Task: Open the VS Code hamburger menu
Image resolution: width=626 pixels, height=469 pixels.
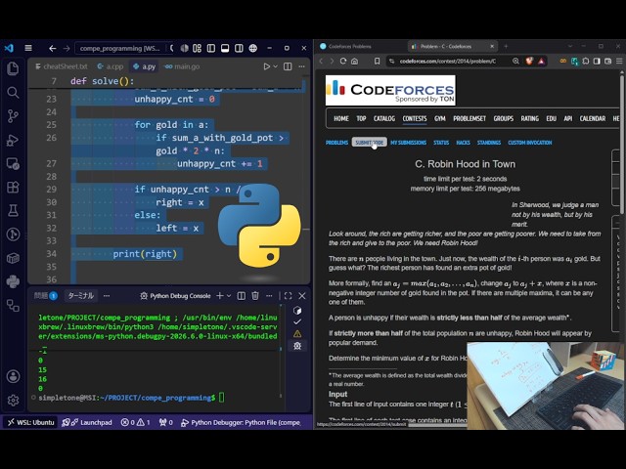Action: [28, 48]
